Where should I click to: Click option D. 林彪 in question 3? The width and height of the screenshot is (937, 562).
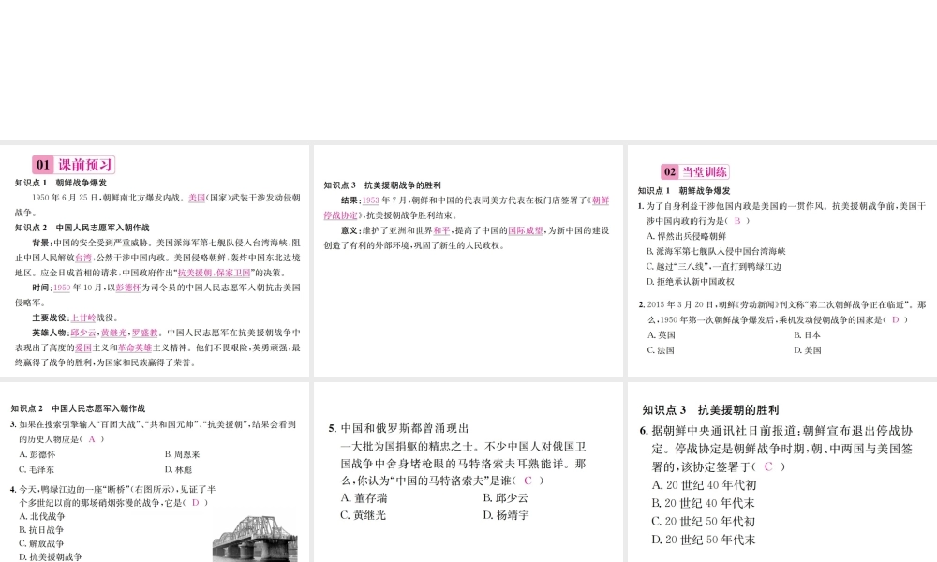click(179, 470)
